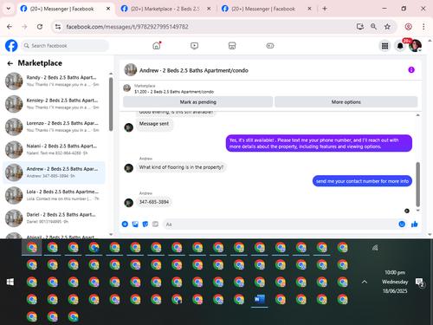Click the chat scrollbar up arrow
433x325 pixels.
tap(417, 115)
